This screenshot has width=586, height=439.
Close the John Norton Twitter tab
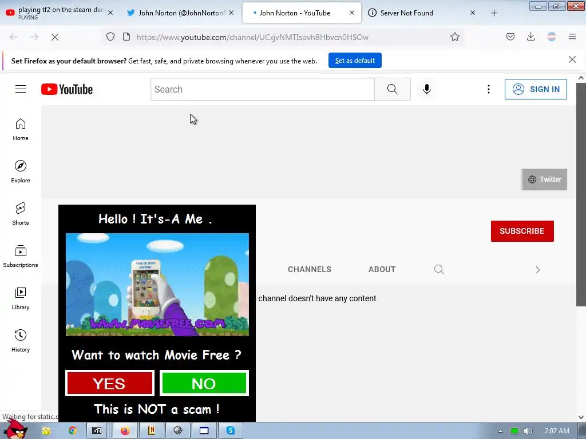tap(231, 13)
